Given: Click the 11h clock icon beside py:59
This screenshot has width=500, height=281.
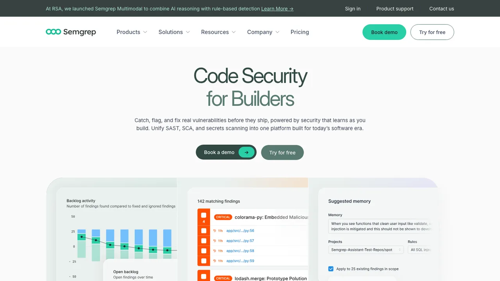Looking at the screenshot, I should point(214,261).
